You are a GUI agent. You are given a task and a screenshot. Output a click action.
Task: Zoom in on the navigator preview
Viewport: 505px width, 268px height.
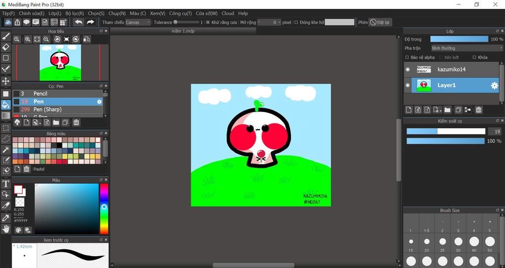pos(28,39)
